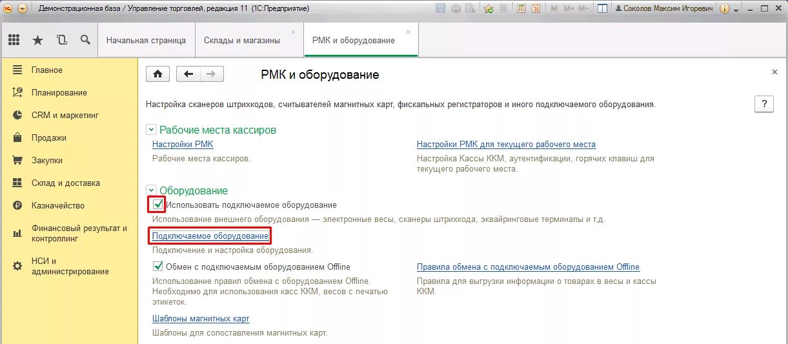This screenshot has height=344, width=788.
Task: Open Правила обмена с подключаемым оборудованием Offline
Action: pyautogui.click(x=528, y=267)
